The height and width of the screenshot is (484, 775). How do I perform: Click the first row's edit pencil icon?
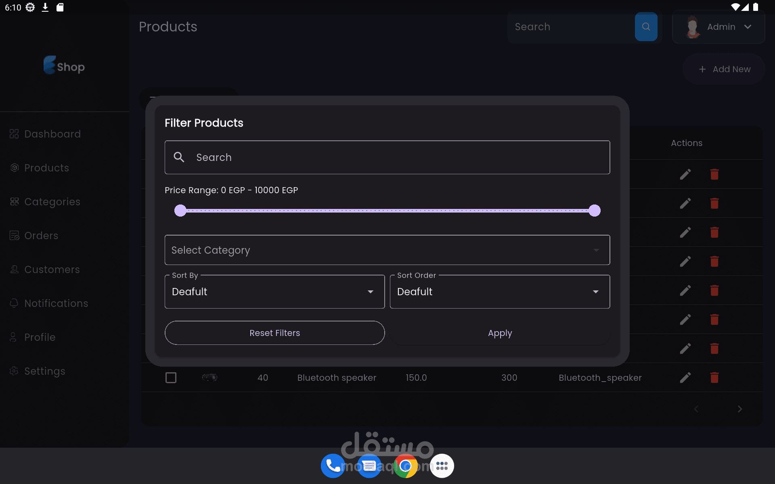[685, 174]
